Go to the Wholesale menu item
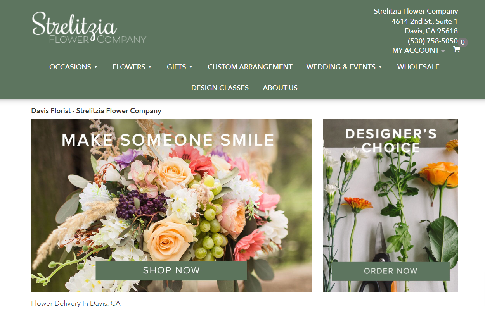The height and width of the screenshot is (313, 485). pyautogui.click(x=418, y=67)
